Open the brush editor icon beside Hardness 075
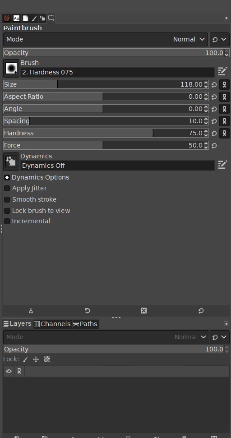The image size is (231, 438). click(x=222, y=71)
